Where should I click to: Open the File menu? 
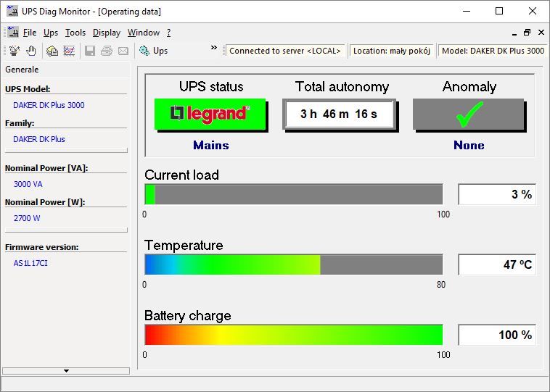(30, 33)
